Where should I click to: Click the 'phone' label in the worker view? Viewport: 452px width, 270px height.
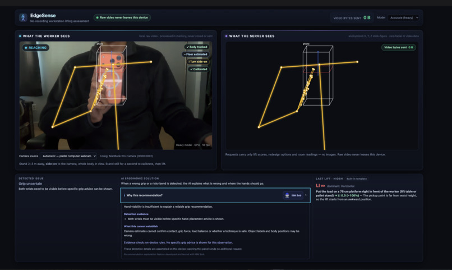pyautogui.click(x=100, y=44)
